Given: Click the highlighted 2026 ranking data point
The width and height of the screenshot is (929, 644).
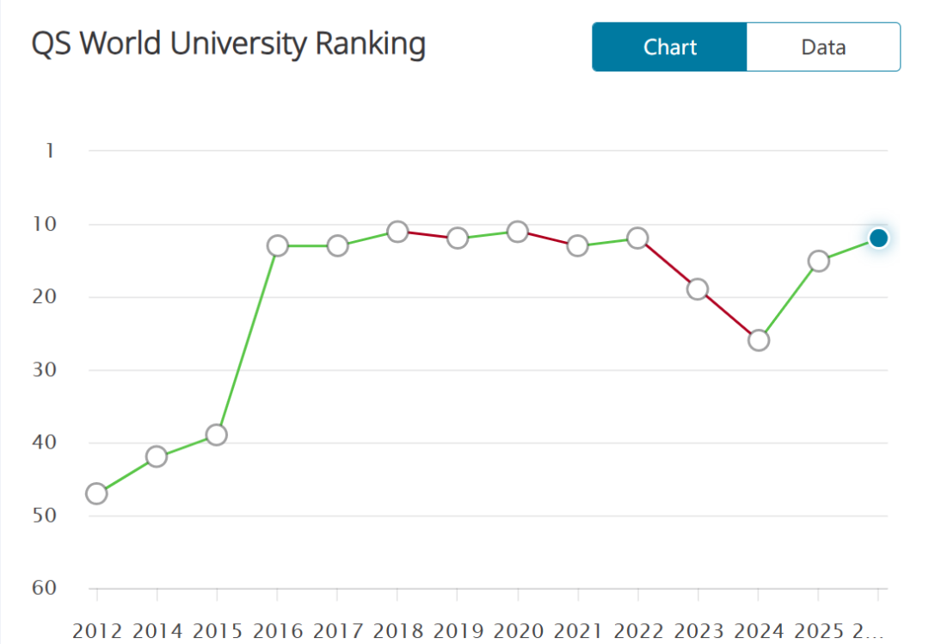Looking at the screenshot, I should click(x=877, y=238).
